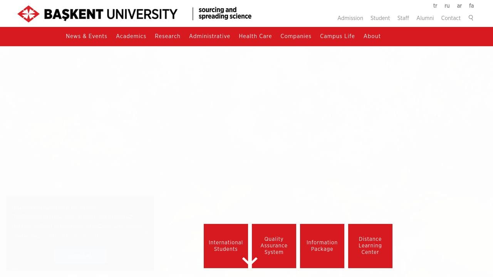493x277 pixels.
Task: Open the Contact page
Action: tap(451, 18)
